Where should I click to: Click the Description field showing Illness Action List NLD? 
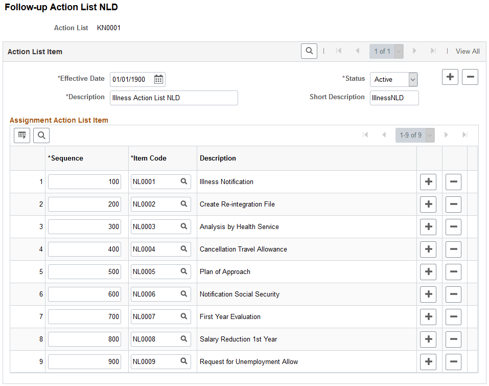click(174, 98)
